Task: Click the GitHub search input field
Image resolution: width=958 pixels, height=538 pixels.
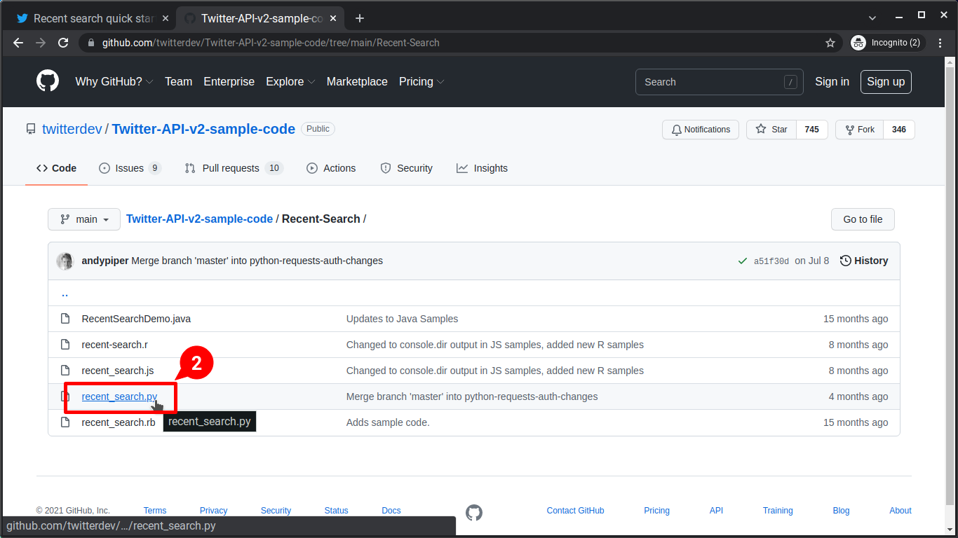Action: click(x=712, y=82)
